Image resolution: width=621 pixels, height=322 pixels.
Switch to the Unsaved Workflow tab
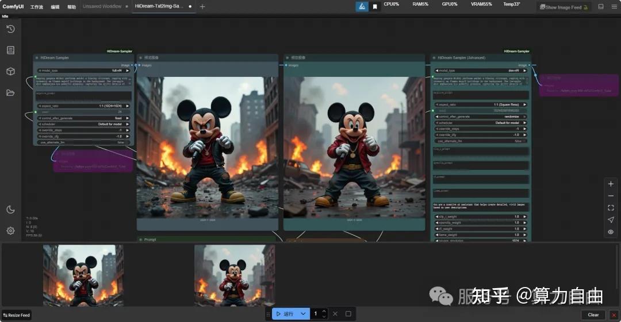click(x=102, y=6)
